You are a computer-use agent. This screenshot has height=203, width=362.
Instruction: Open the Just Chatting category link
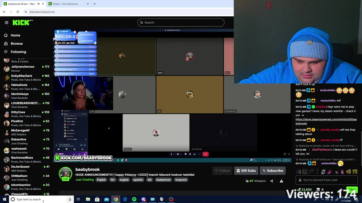(x=85, y=180)
